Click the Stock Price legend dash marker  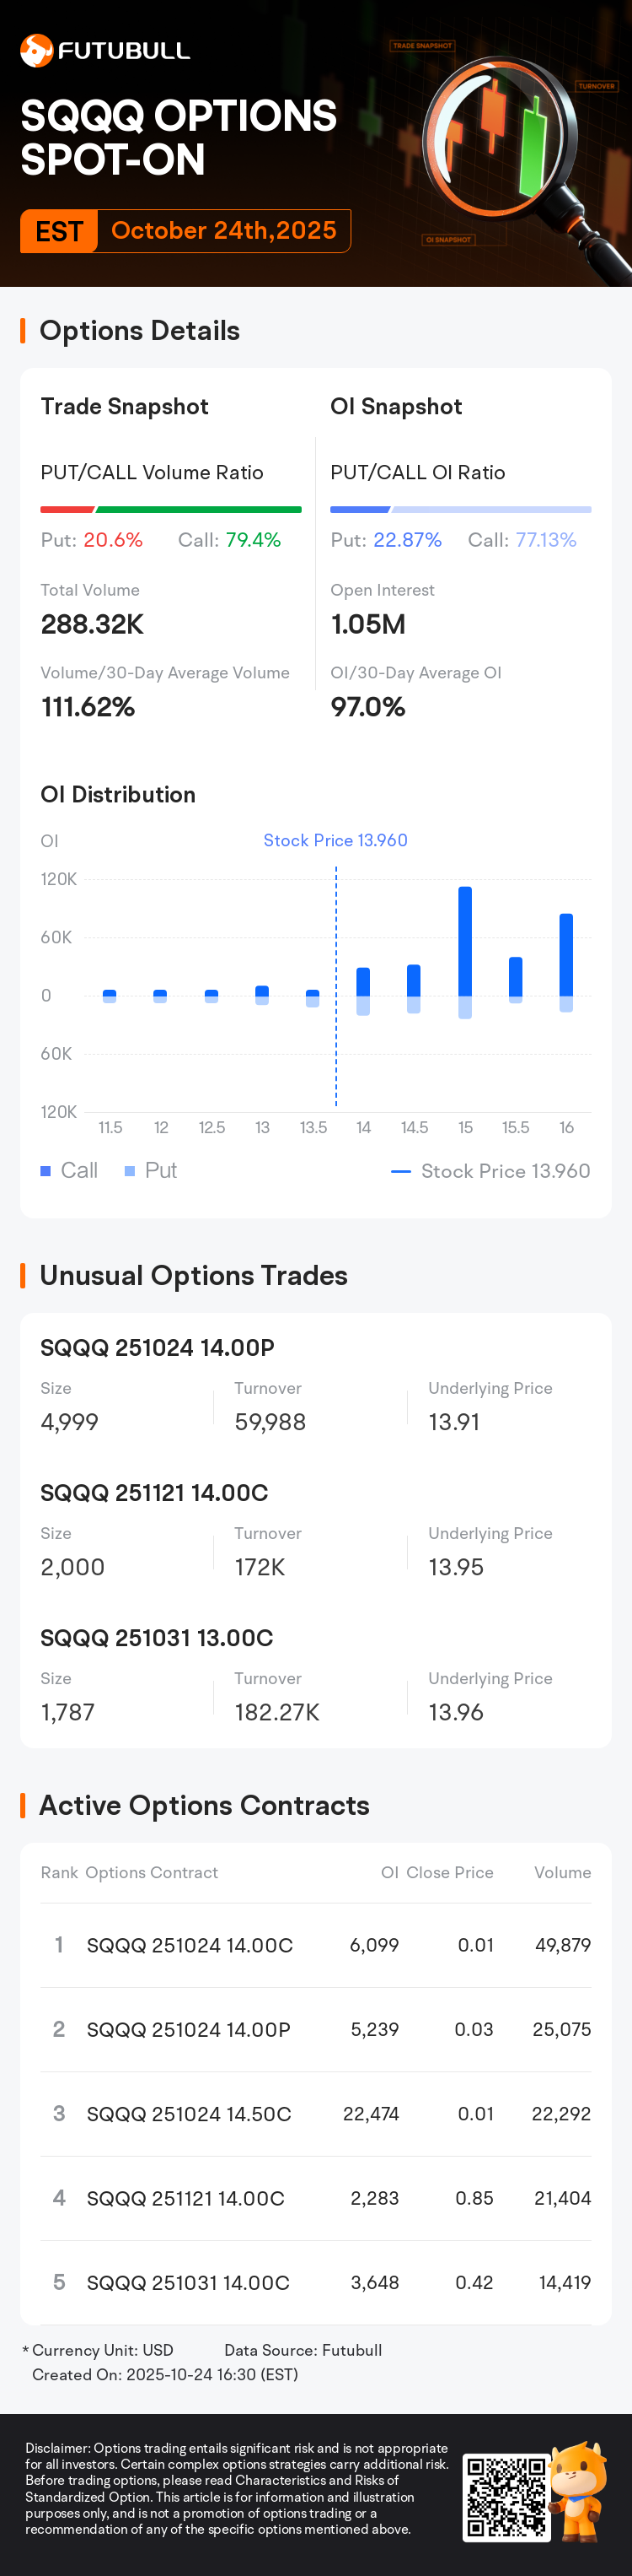point(401,1171)
